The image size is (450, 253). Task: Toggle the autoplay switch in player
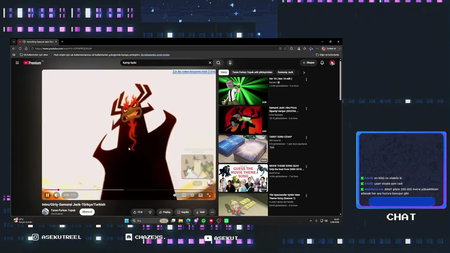pyautogui.click(x=175, y=195)
